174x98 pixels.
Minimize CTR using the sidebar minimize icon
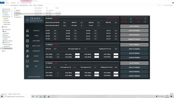27,61
